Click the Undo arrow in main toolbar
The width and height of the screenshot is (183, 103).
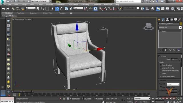(x=3, y=9)
